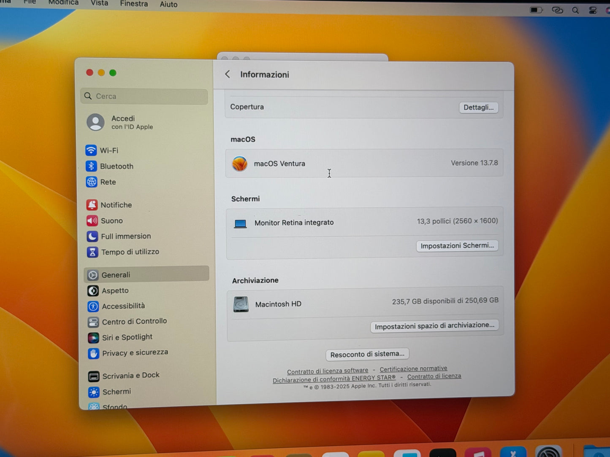Open the Contratto di licenza link
This screenshot has height=457, width=610.
pos(434,376)
